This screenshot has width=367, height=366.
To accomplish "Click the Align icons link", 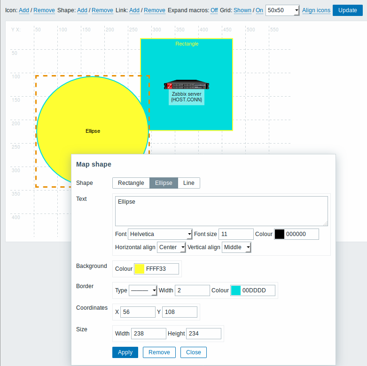I will [x=316, y=10].
